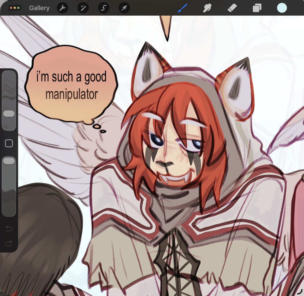
Task: Select the Paint brush tool
Action: tap(182, 8)
